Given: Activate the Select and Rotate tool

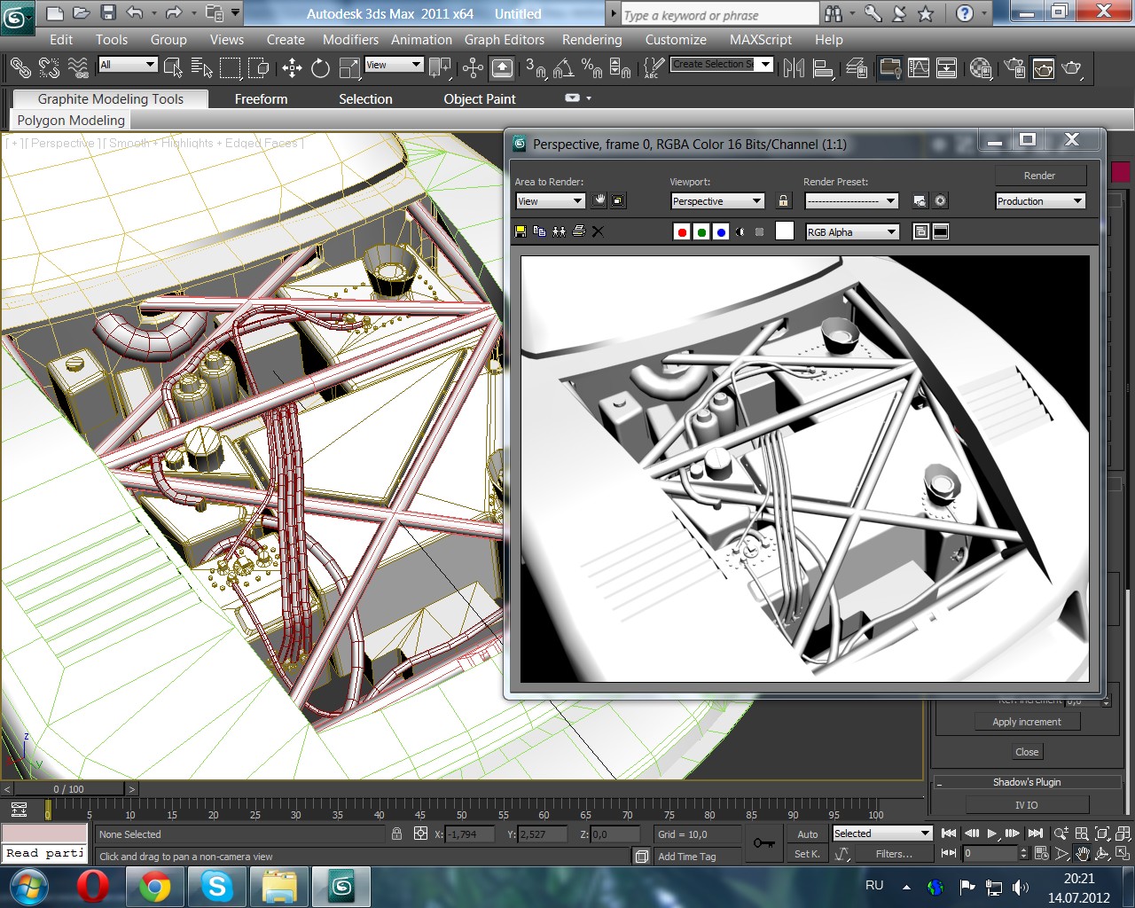Looking at the screenshot, I should click(x=320, y=67).
